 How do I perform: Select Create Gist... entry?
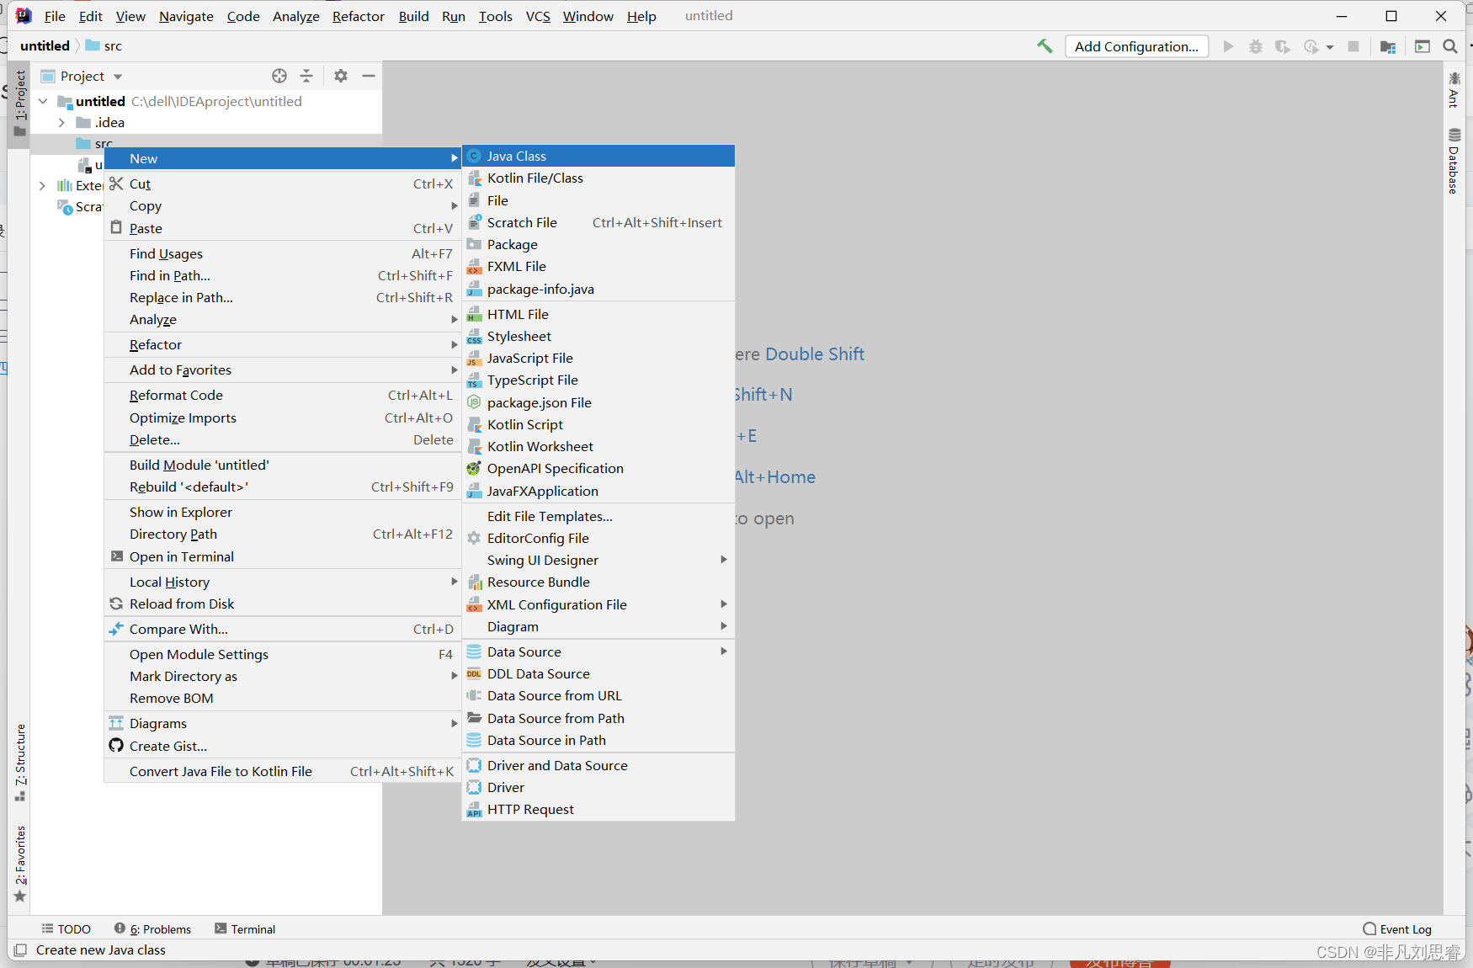pos(283,746)
